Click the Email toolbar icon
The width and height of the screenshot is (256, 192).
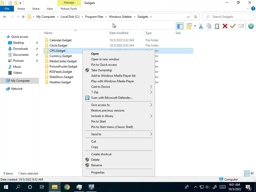(x=241, y=26)
